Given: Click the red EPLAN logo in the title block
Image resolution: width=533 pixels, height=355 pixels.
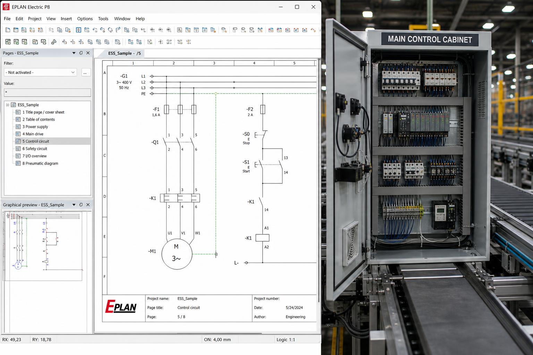Looking at the screenshot, I should (121, 306).
